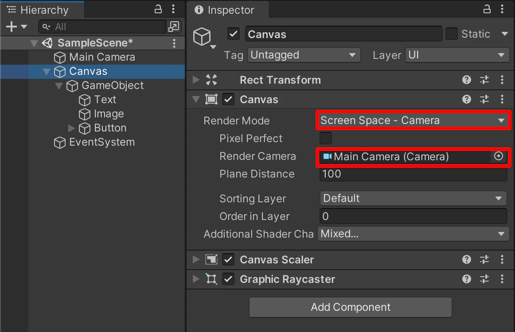The width and height of the screenshot is (515, 332).
Task: Collapse the SampleScene foldout arrow
Action: (x=34, y=43)
